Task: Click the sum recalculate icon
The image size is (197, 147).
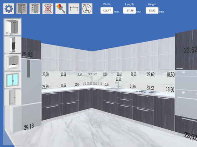Action: (x=87, y=9)
